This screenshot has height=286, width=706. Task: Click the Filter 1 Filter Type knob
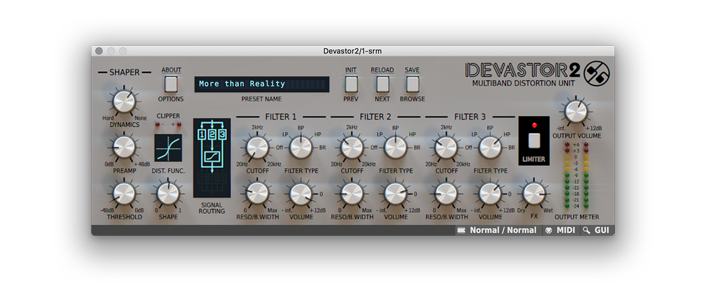tap(301, 147)
